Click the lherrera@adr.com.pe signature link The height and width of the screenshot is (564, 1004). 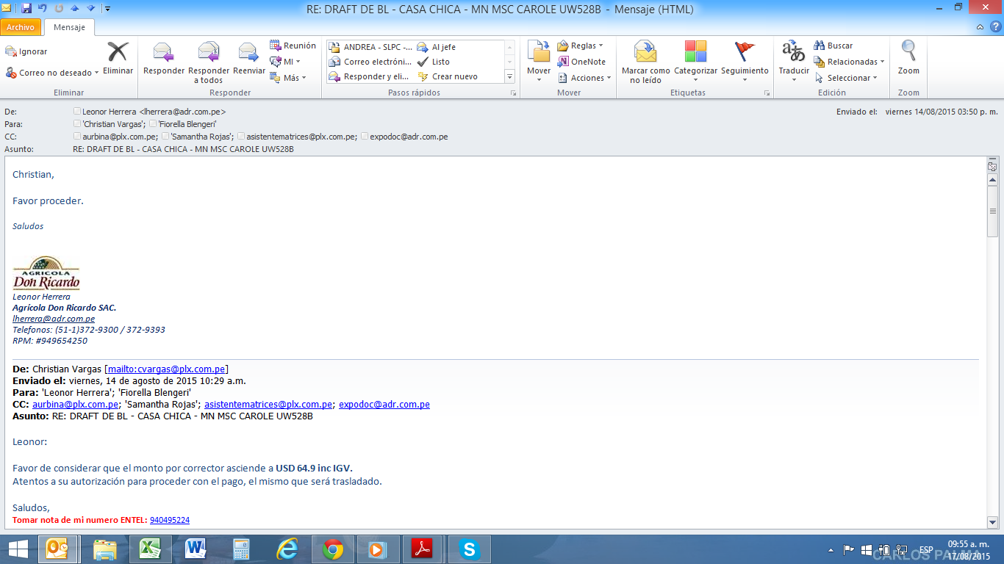[54, 319]
